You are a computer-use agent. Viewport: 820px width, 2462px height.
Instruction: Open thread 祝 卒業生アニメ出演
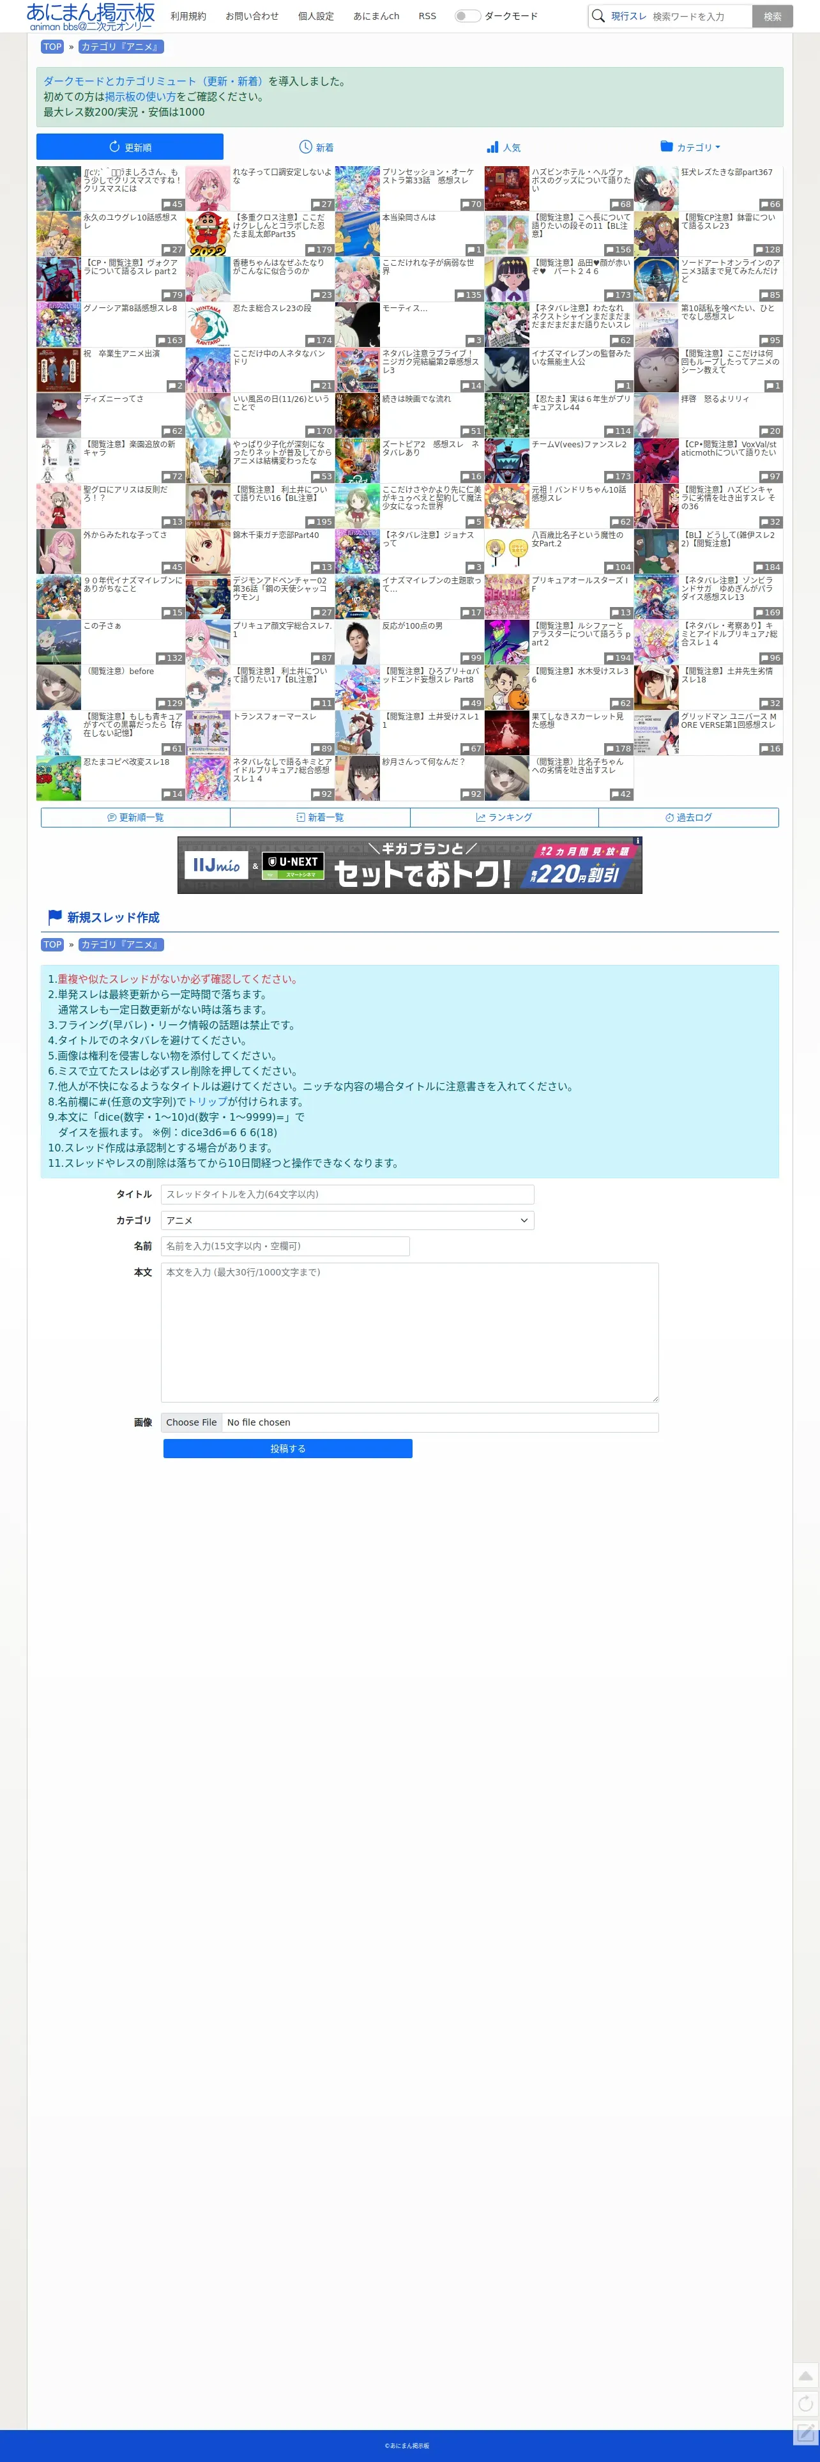coord(121,353)
